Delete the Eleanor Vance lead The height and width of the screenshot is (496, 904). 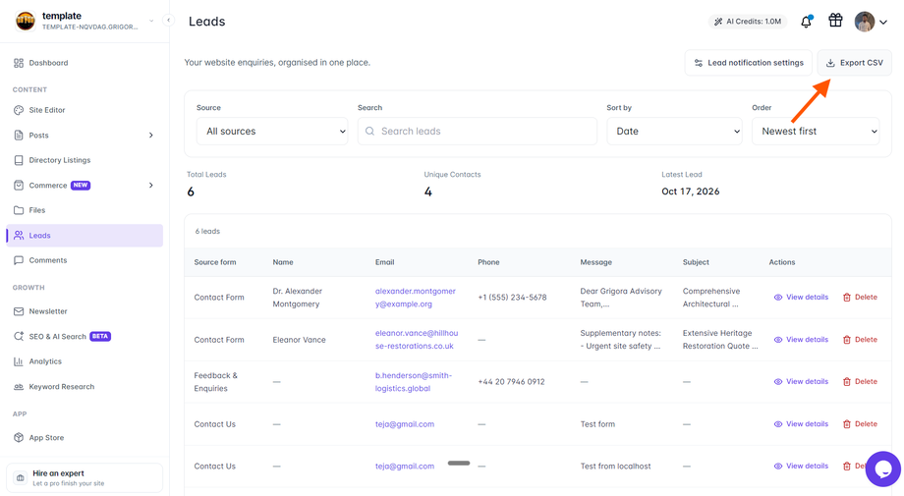coord(860,340)
